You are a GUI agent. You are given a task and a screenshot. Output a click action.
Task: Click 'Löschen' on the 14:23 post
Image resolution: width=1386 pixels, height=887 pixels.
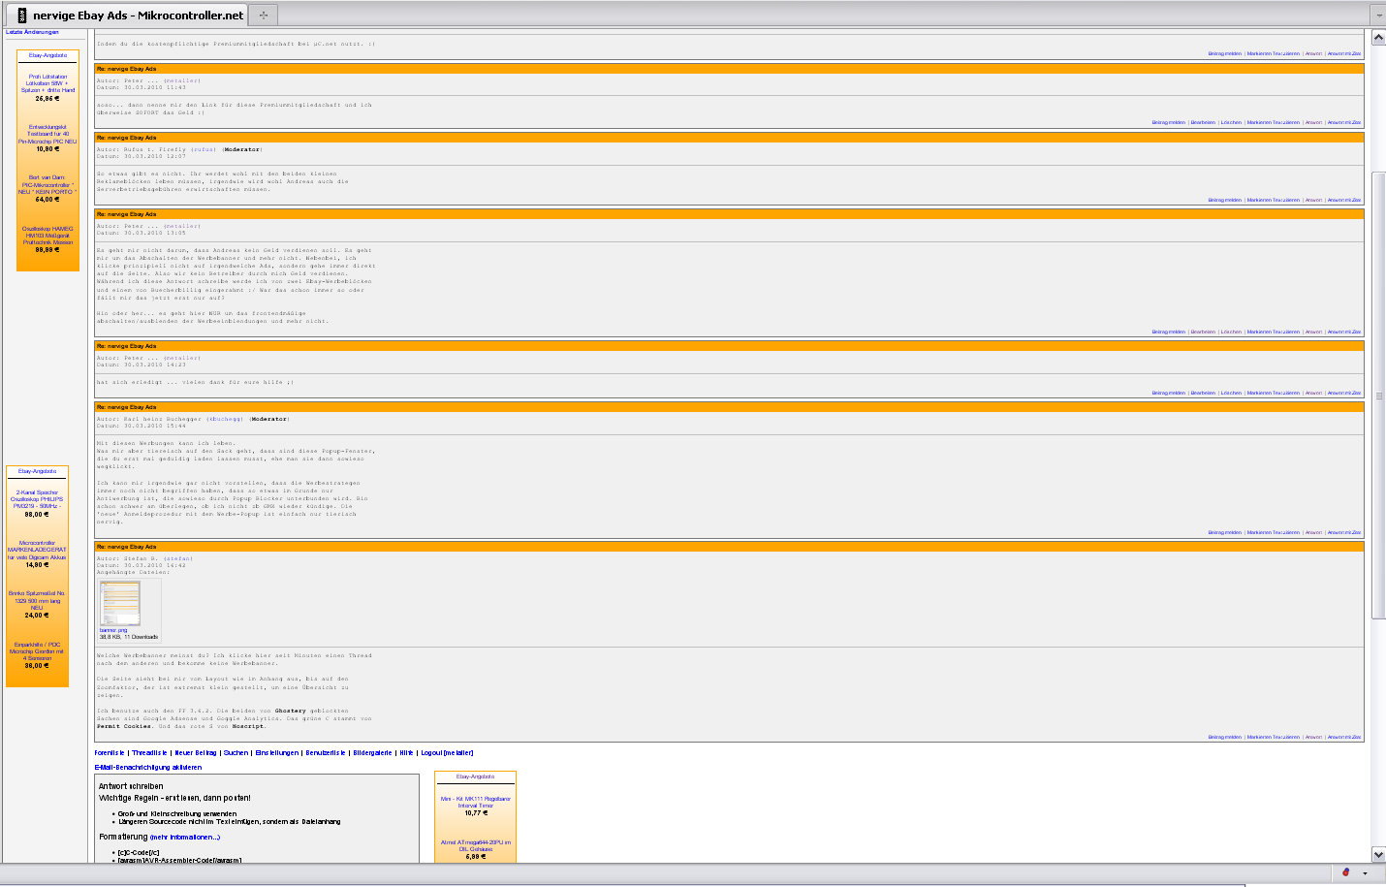click(x=1231, y=394)
